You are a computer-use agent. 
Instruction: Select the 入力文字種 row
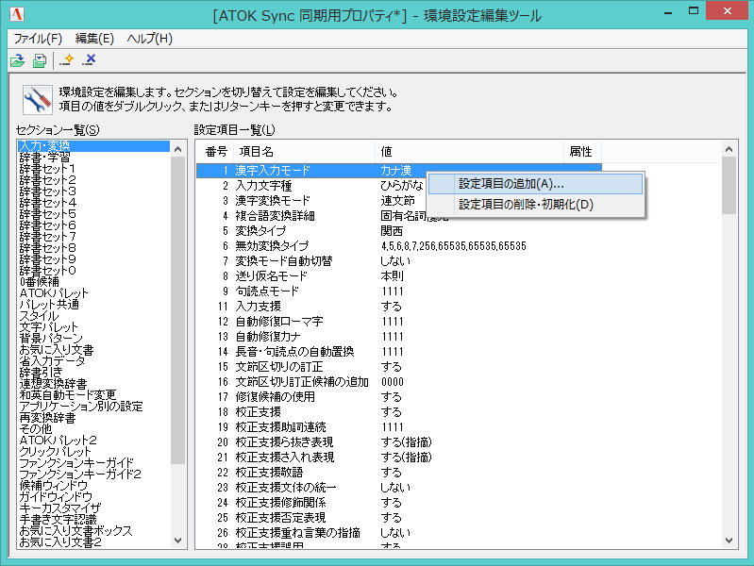398,186
